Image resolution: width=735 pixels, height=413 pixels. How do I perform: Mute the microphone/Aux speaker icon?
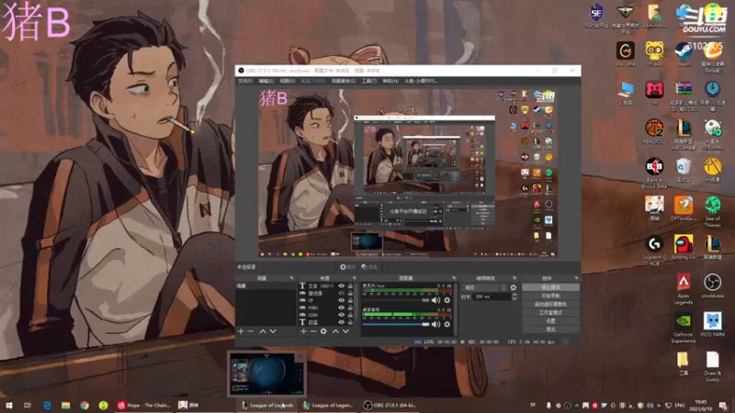[x=435, y=300]
